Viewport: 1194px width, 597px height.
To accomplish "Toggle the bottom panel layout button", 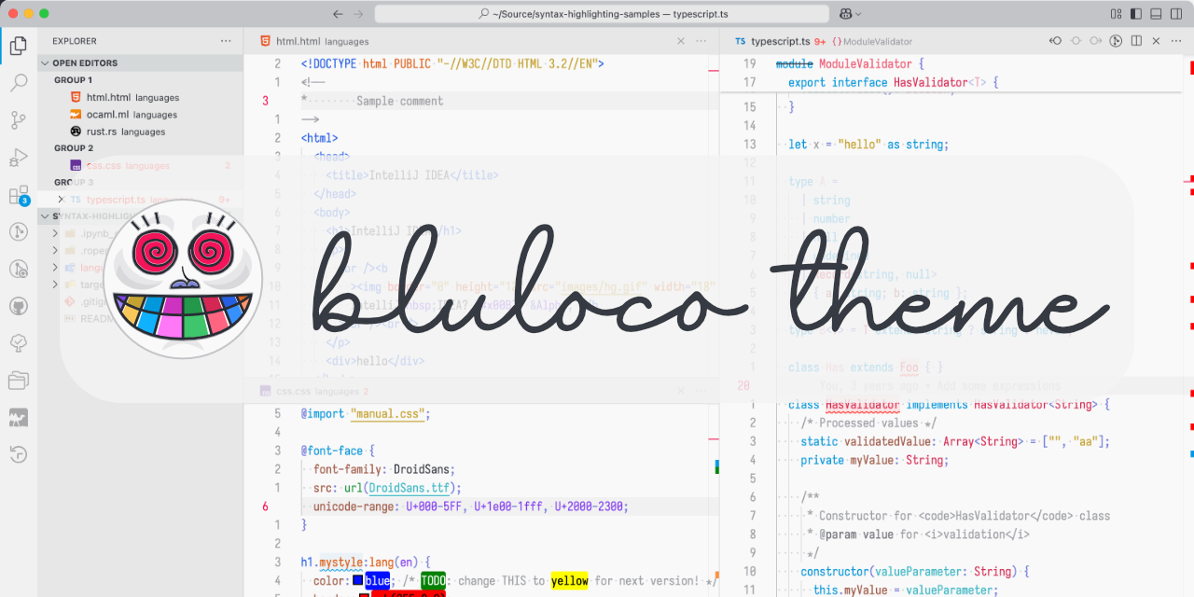I will tap(1155, 14).
